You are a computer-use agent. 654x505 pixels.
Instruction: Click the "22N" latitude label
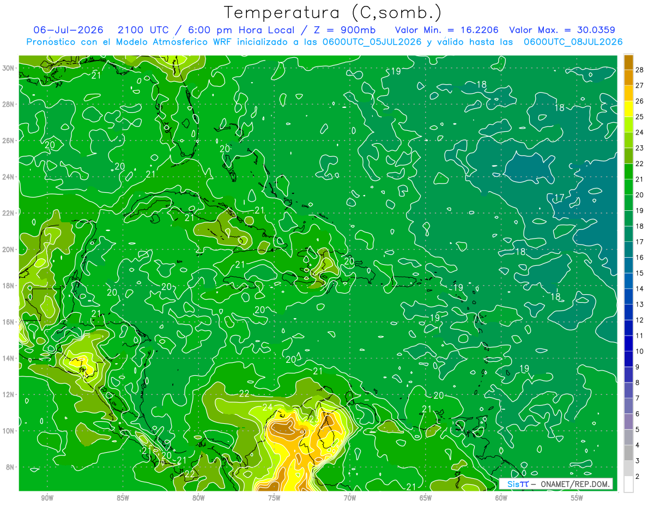9,213
